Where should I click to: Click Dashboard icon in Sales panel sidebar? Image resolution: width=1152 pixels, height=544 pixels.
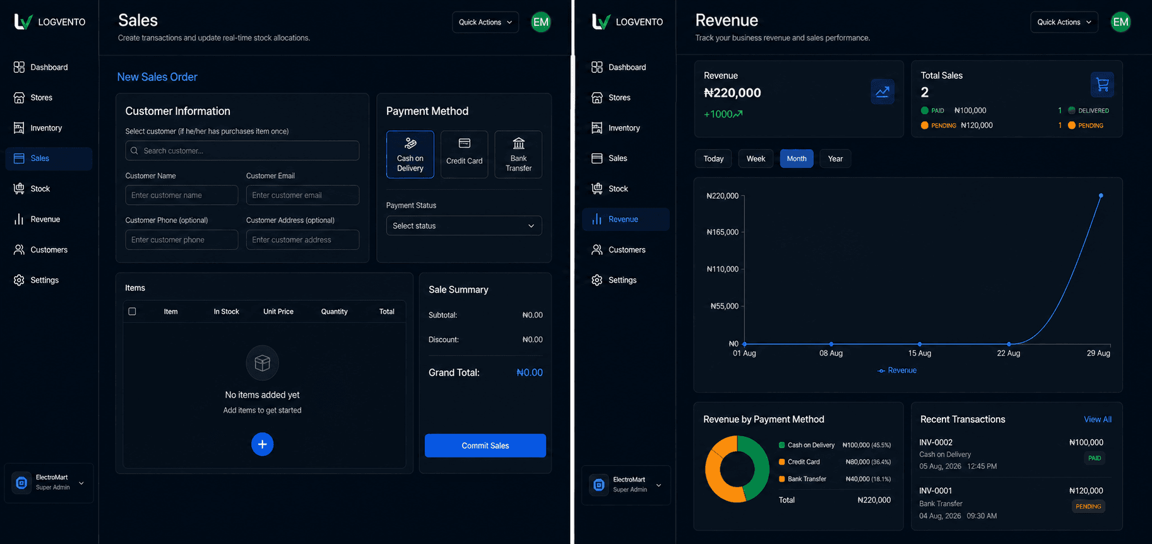click(x=19, y=67)
